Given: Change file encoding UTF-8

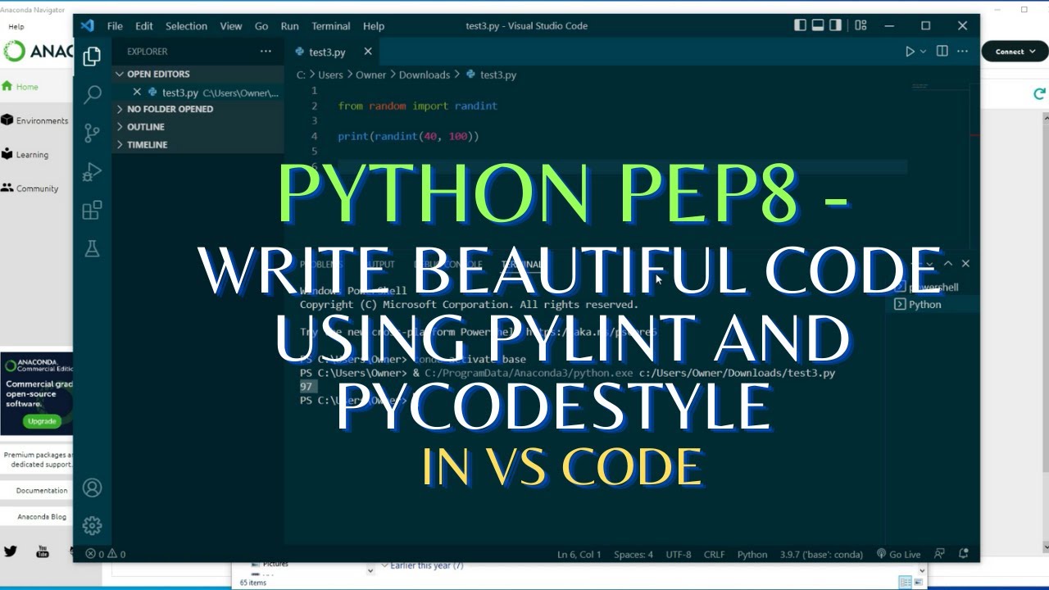Looking at the screenshot, I should [679, 554].
